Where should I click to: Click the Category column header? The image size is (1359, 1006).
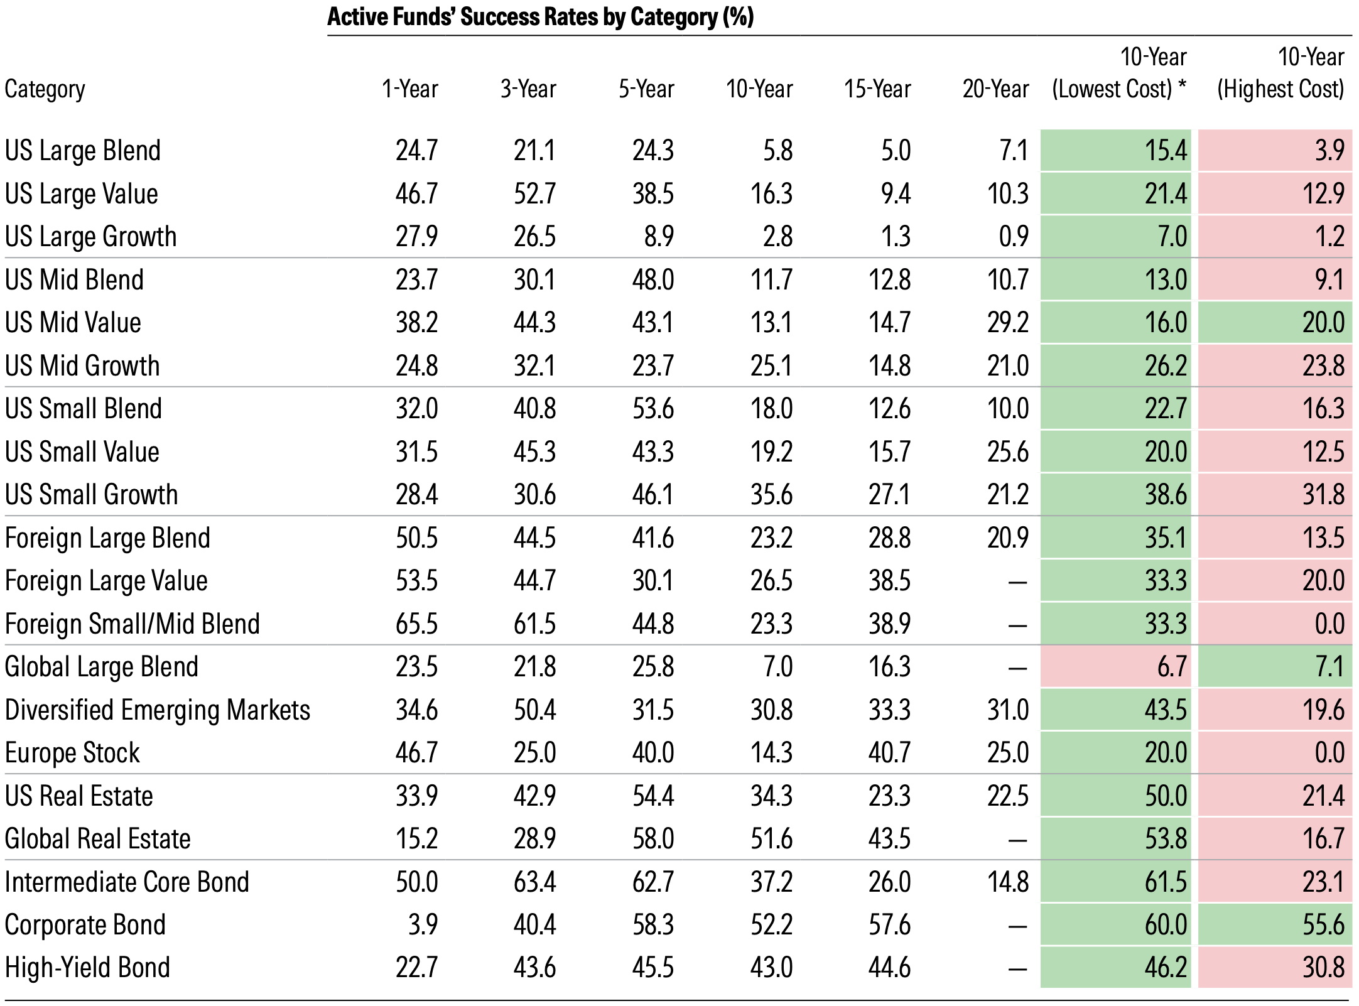(x=45, y=89)
